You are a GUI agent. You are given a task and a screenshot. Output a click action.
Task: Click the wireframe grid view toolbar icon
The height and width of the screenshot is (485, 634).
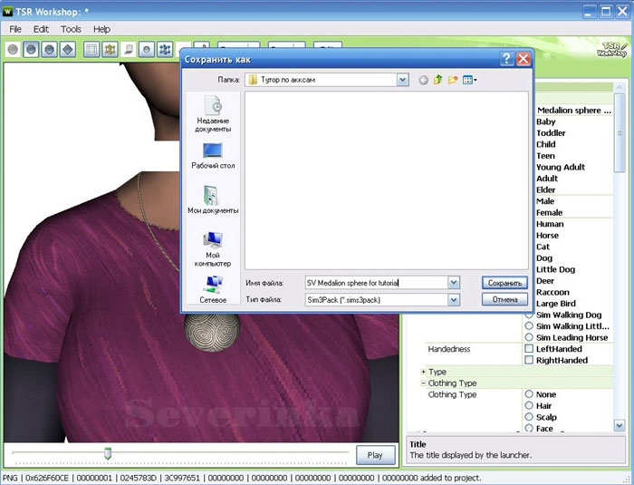click(x=91, y=49)
